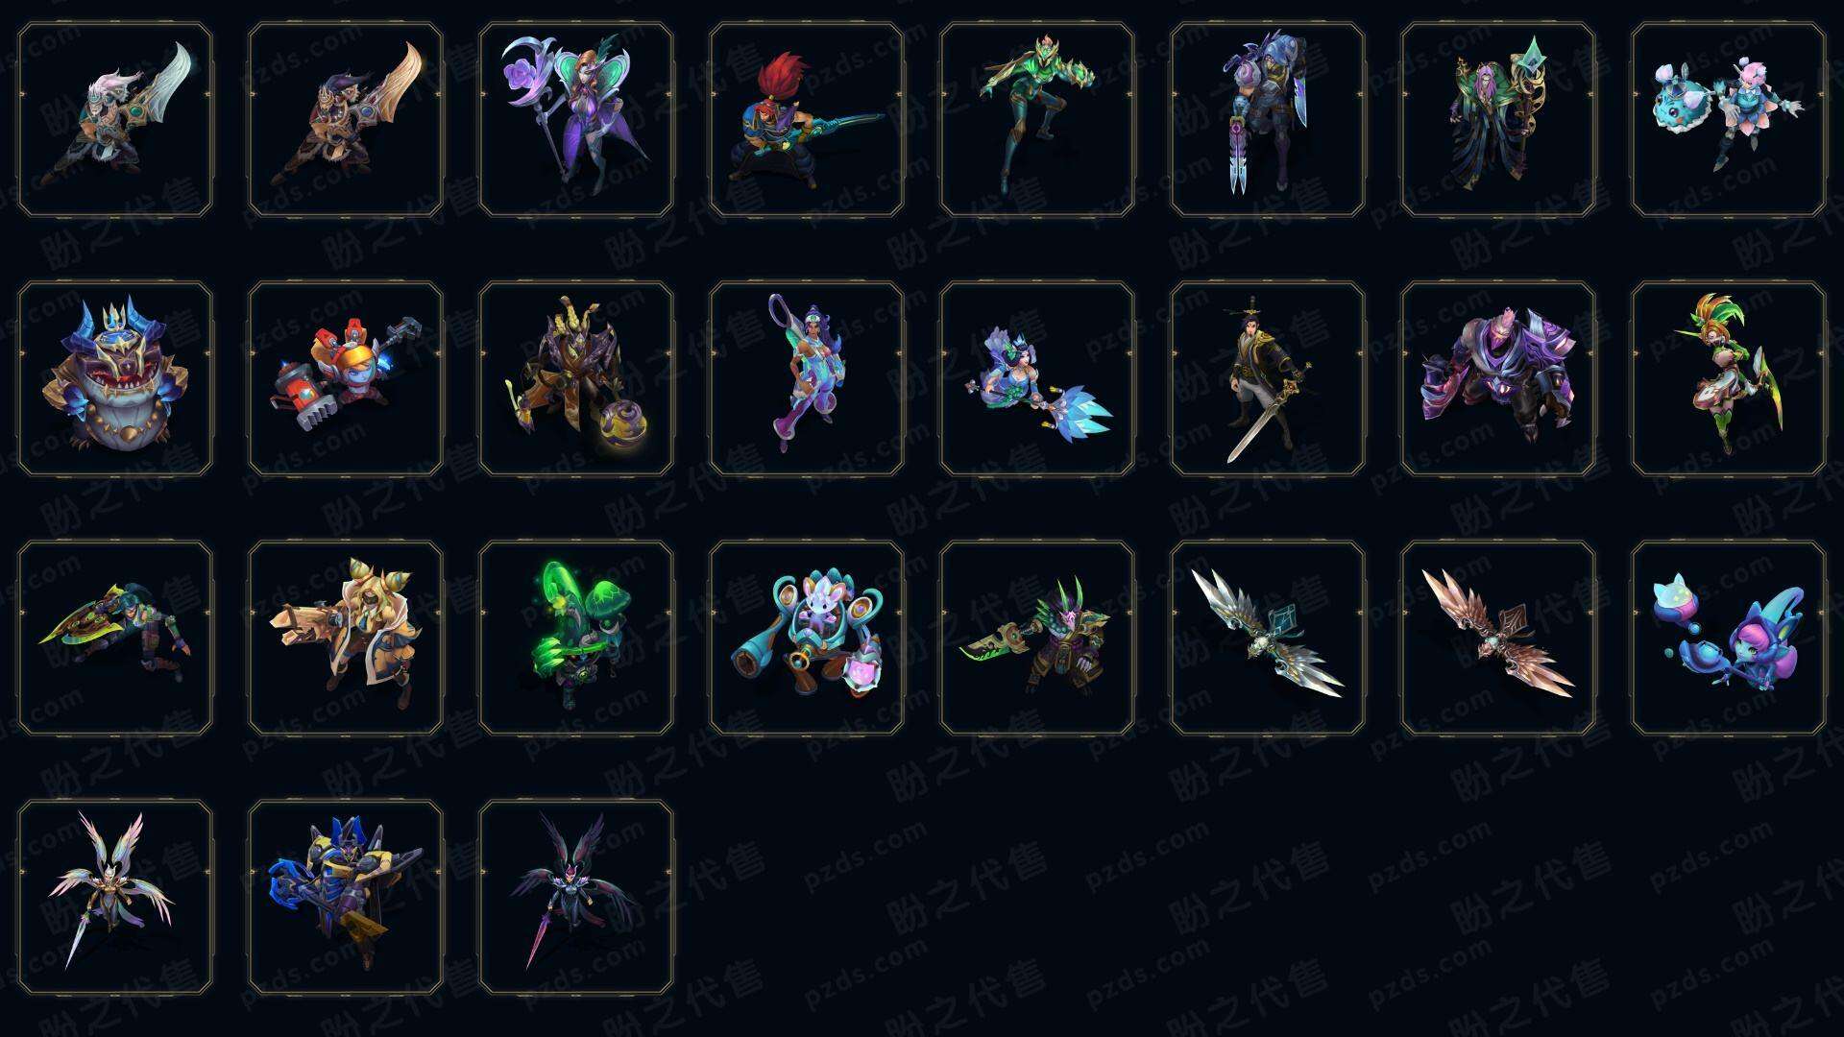1844x1037 pixels.
Task: Pick the red-orange robot with hammer
Action: click(346, 378)
